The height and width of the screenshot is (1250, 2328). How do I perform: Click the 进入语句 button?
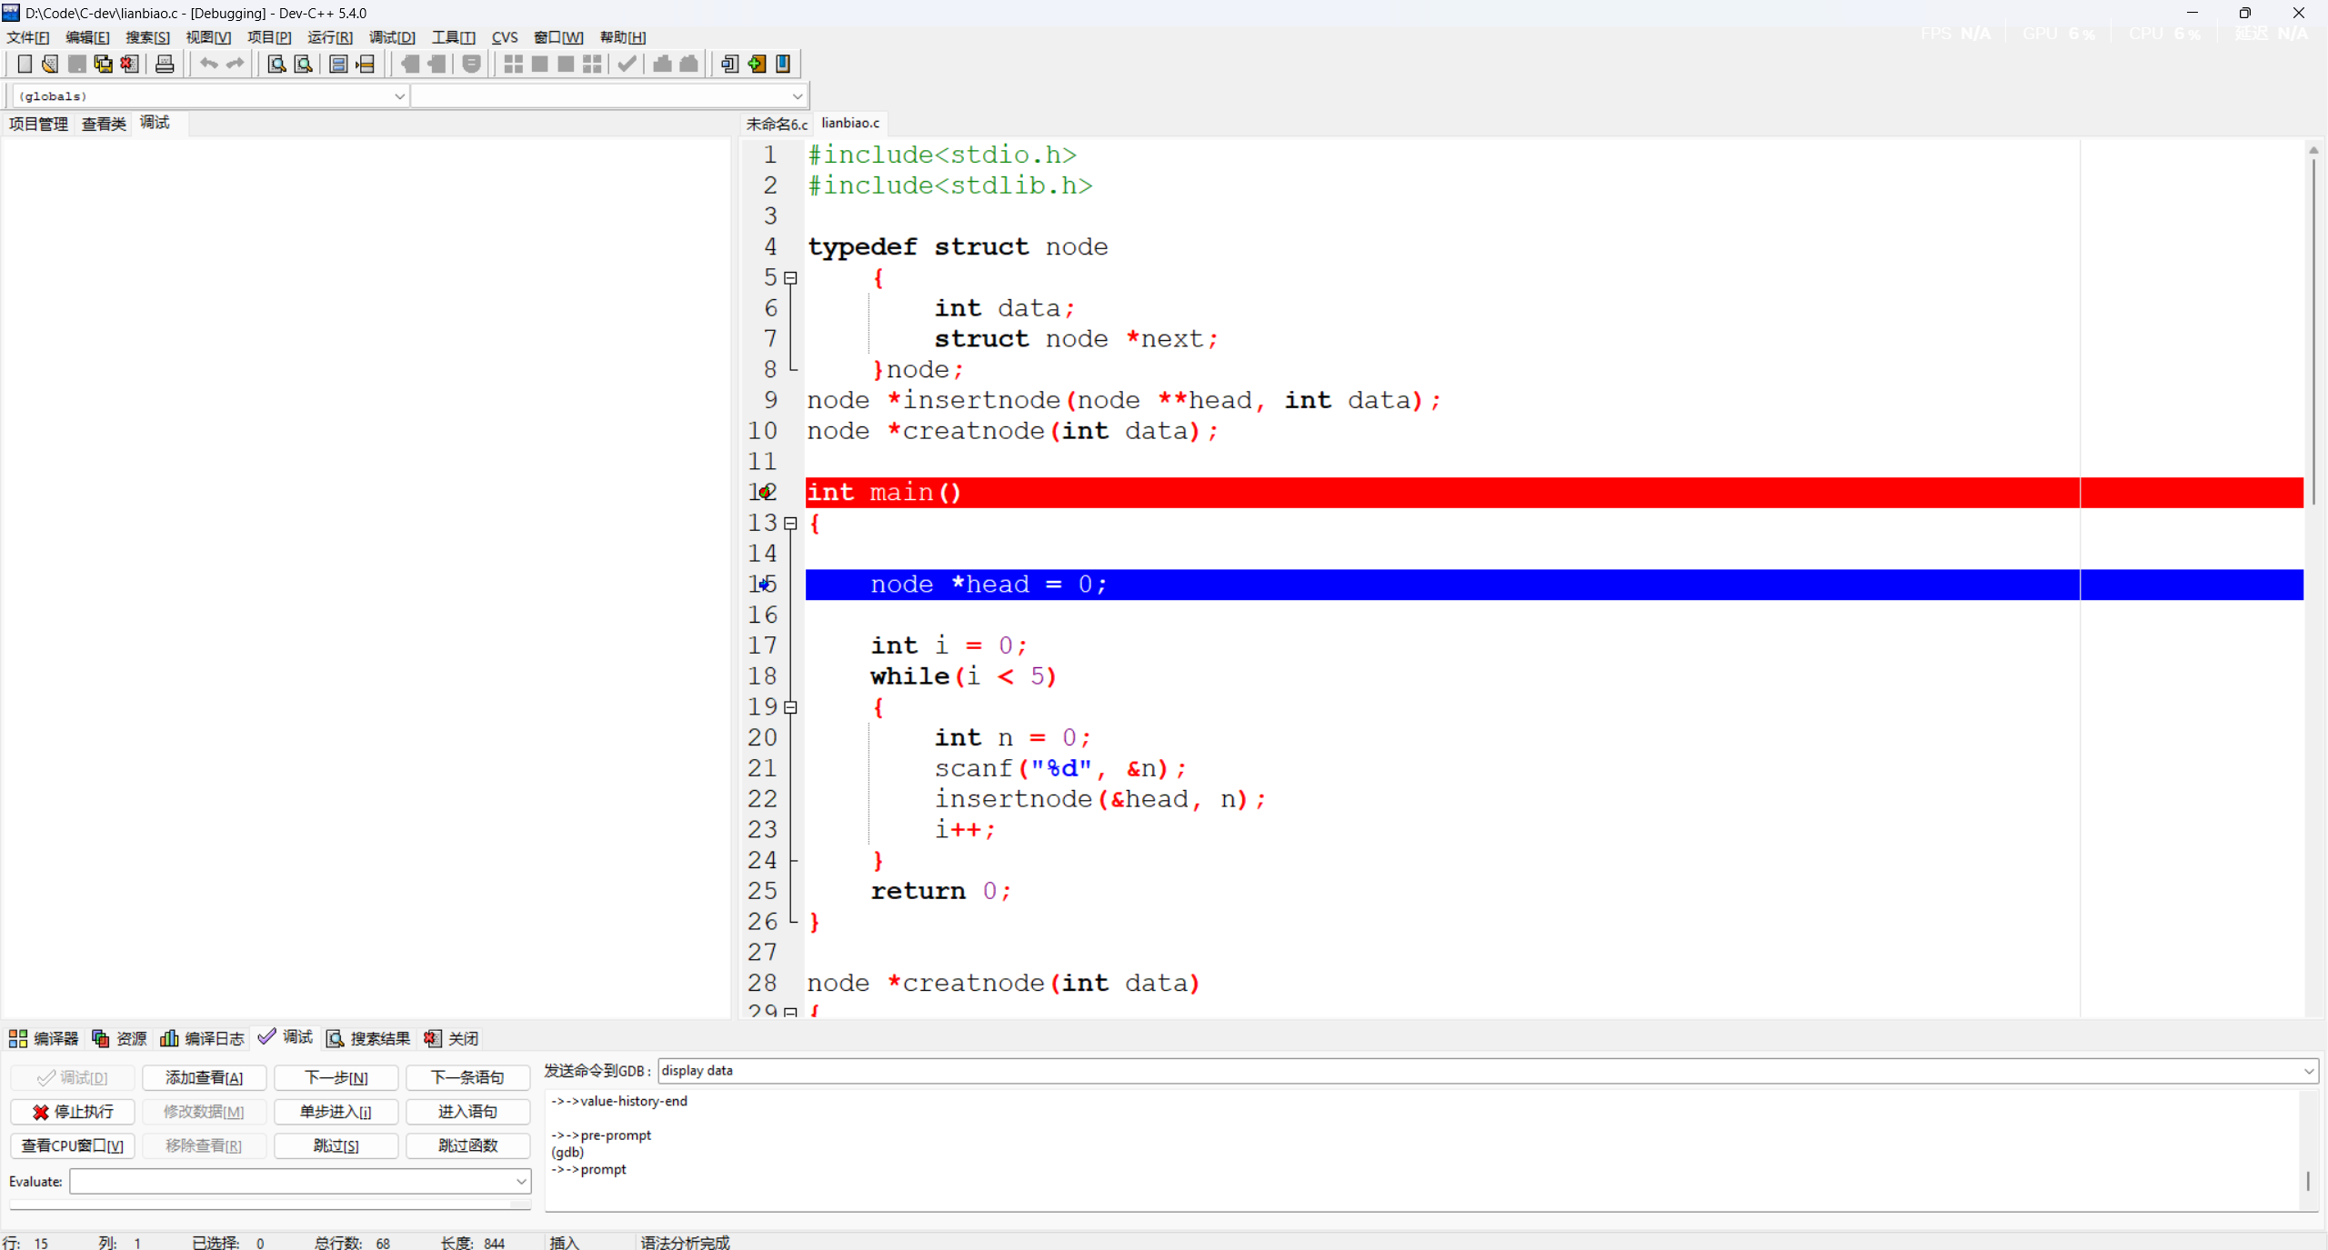[x=467, y=1112]
